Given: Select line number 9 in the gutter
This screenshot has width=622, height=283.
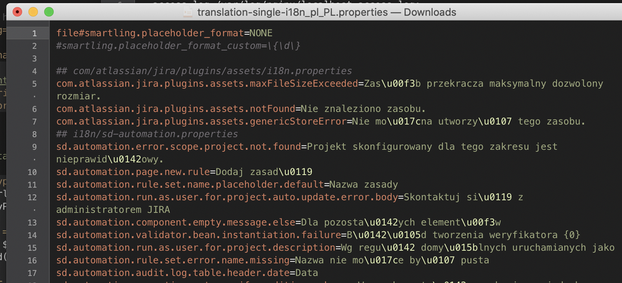Looking at the screenshot, I should point(34,147).
